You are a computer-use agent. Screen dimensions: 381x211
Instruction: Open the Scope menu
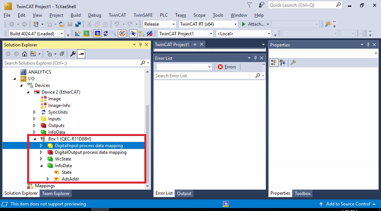[x=199, y=15]
